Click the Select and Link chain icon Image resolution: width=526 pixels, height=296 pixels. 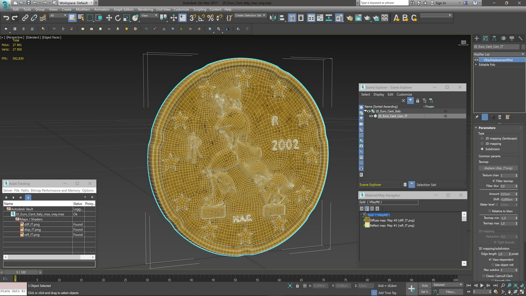pos(25,18)
